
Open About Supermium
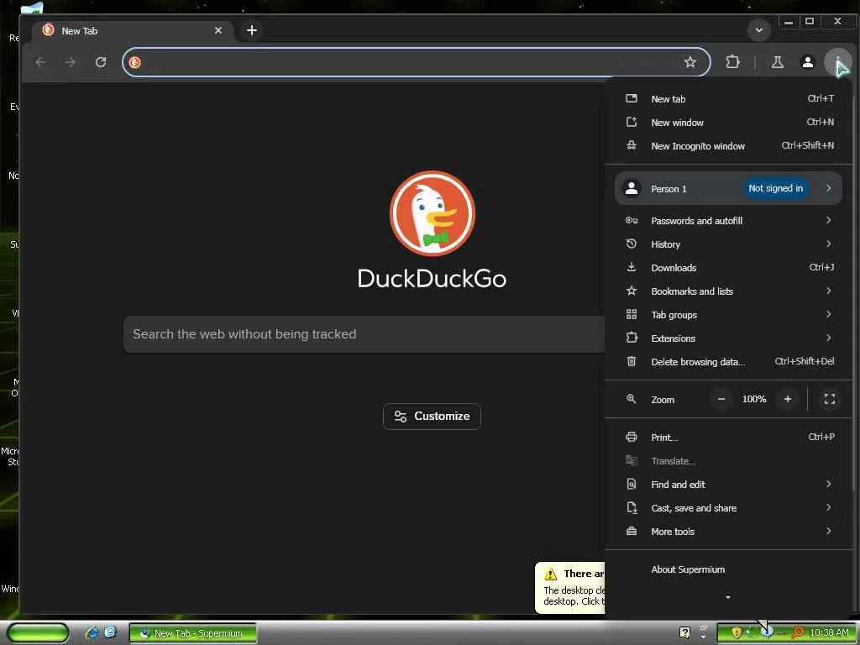[728, 569]
